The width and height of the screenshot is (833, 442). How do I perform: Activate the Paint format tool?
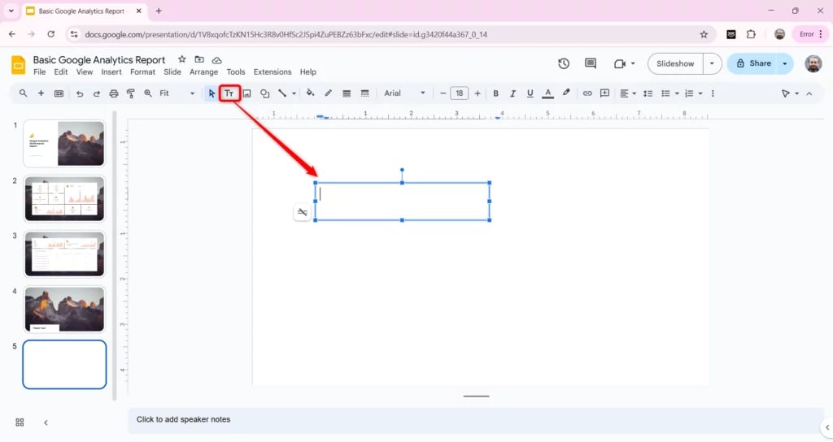pos(131,93)
